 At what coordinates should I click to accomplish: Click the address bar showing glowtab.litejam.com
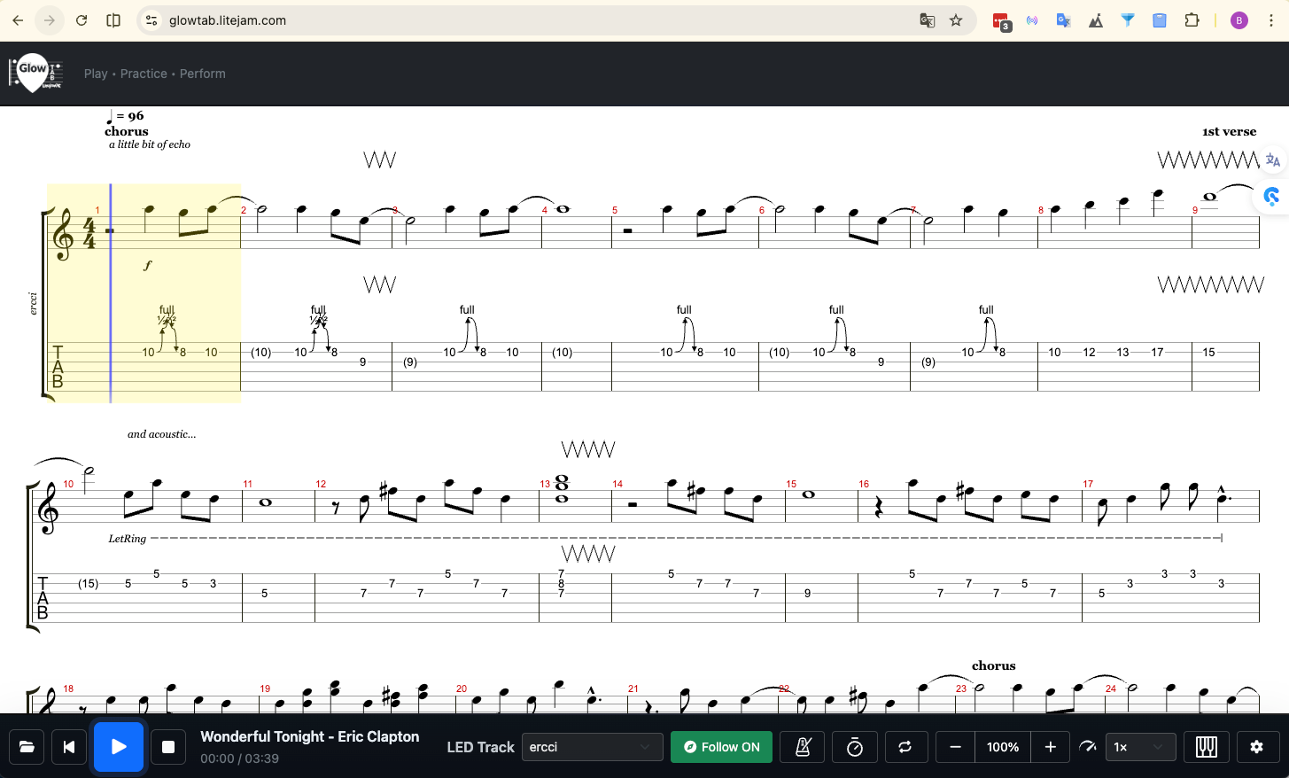coord(532,20)
